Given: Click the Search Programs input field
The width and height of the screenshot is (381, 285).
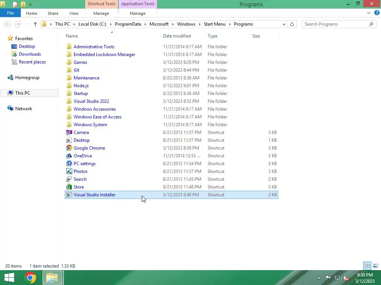Looking at the screenshot, I should (x=339, y=24).
